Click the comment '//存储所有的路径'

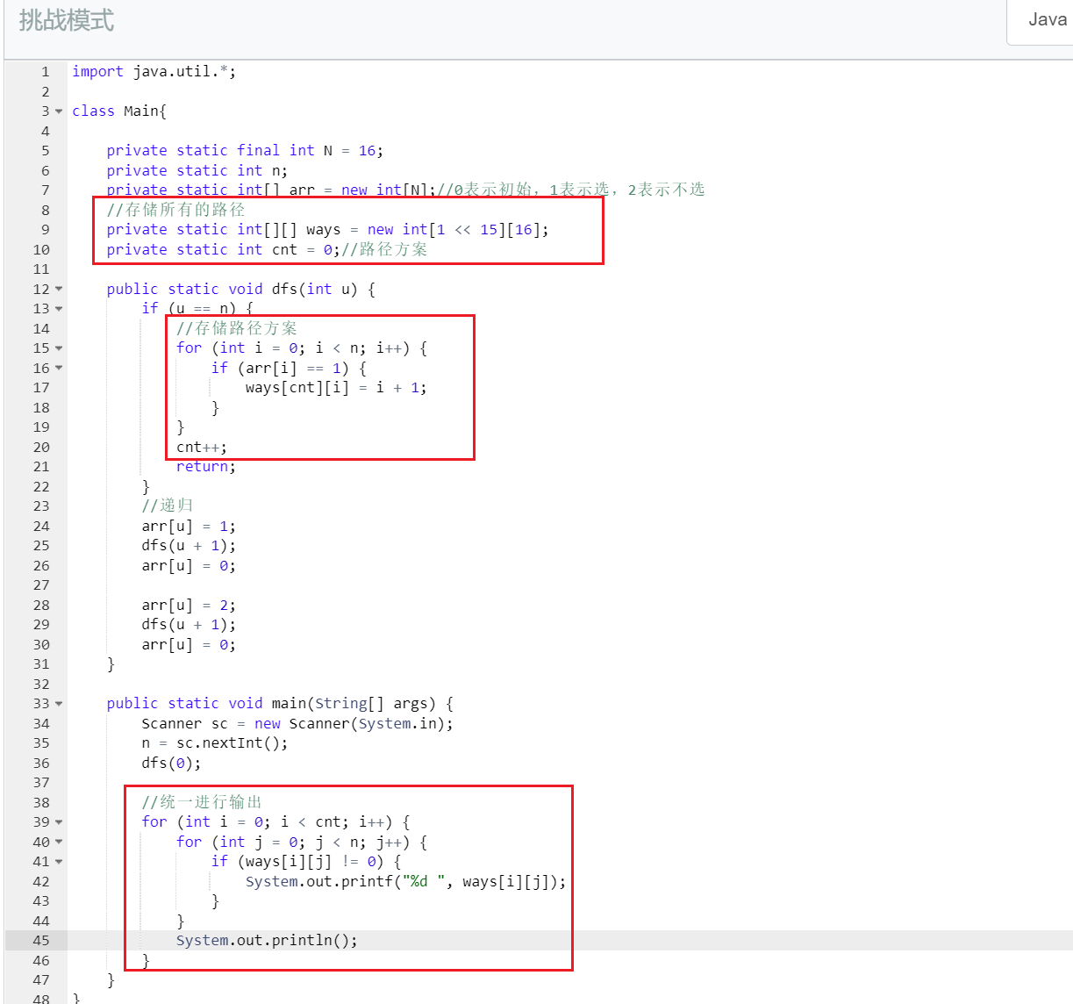(x=175, y=210)
